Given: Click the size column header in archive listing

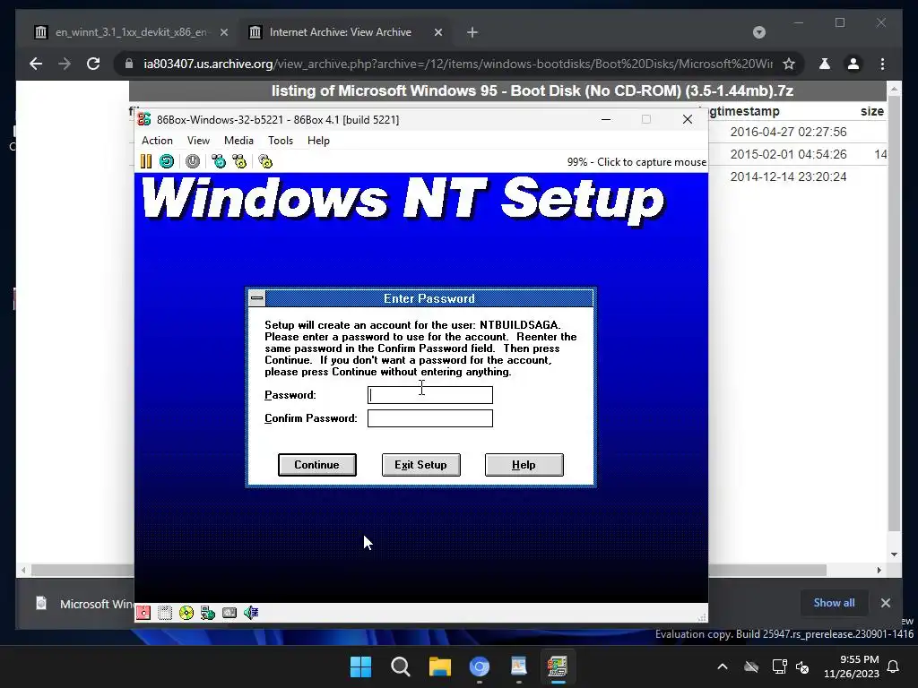Looking at the screenshot, I should click(871, 111).
